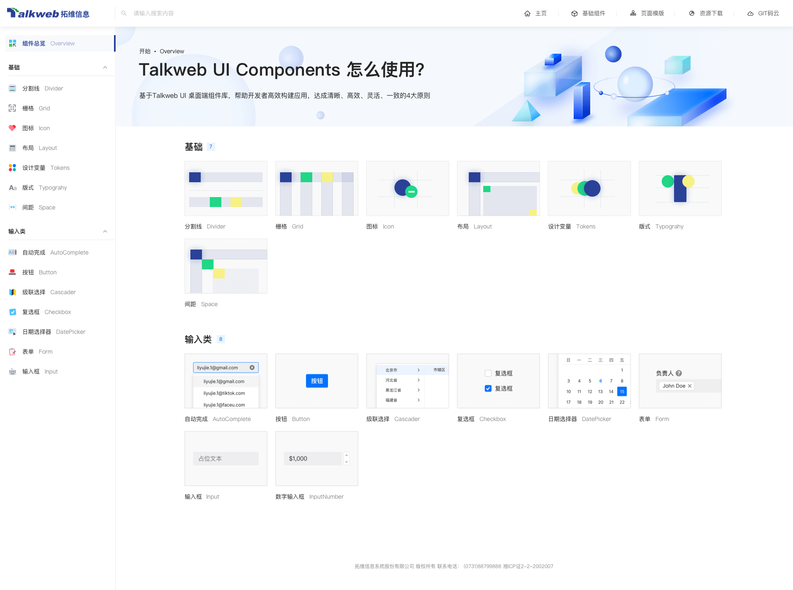
Task: Expand 北京市 arrow in Cascader preview
Action: (418, 370)
